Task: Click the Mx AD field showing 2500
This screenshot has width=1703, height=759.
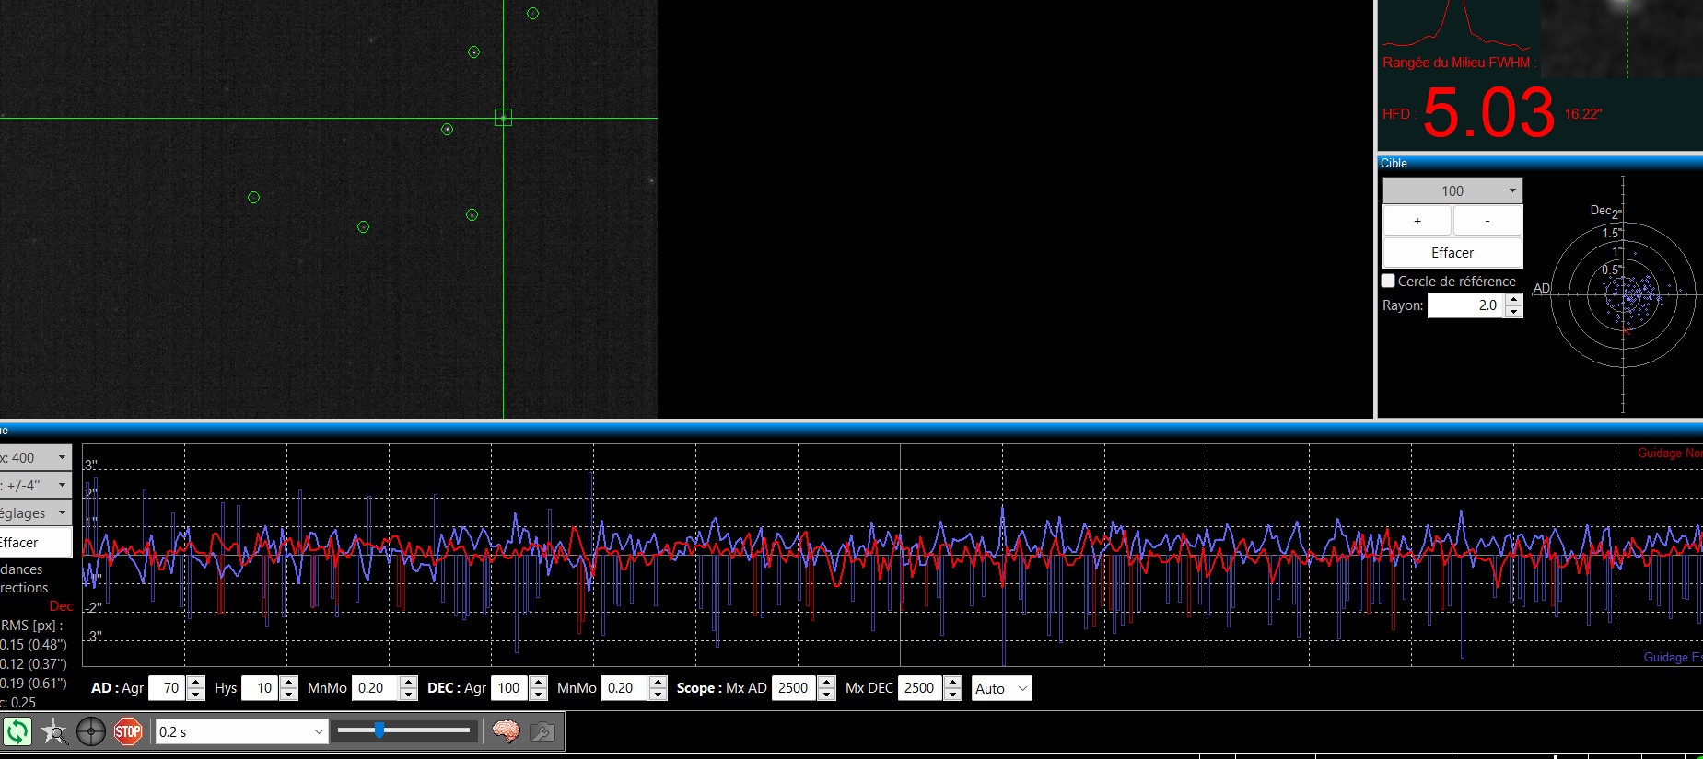Action: [794, 688]
